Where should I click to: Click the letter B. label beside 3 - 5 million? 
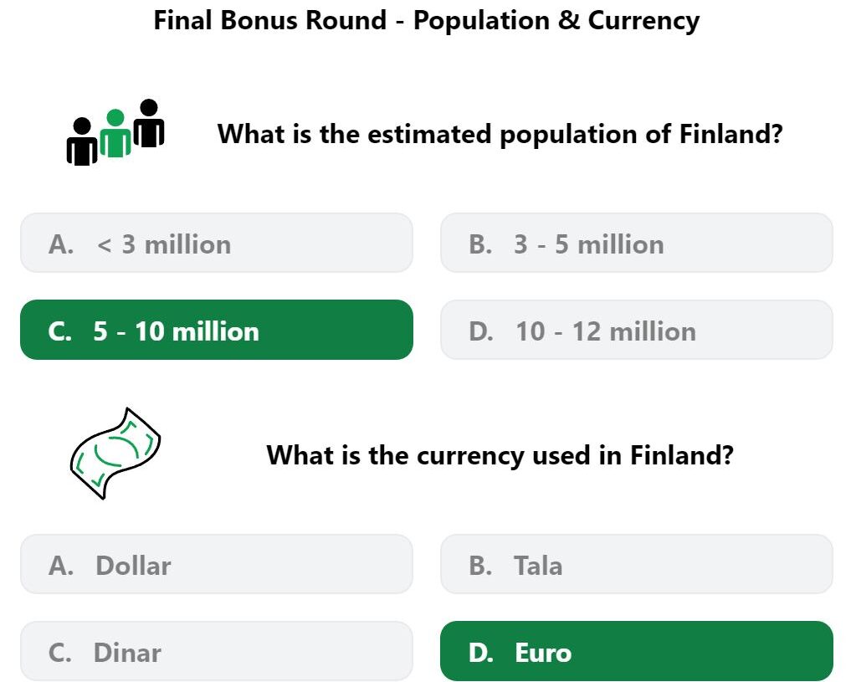coord(479,244)
